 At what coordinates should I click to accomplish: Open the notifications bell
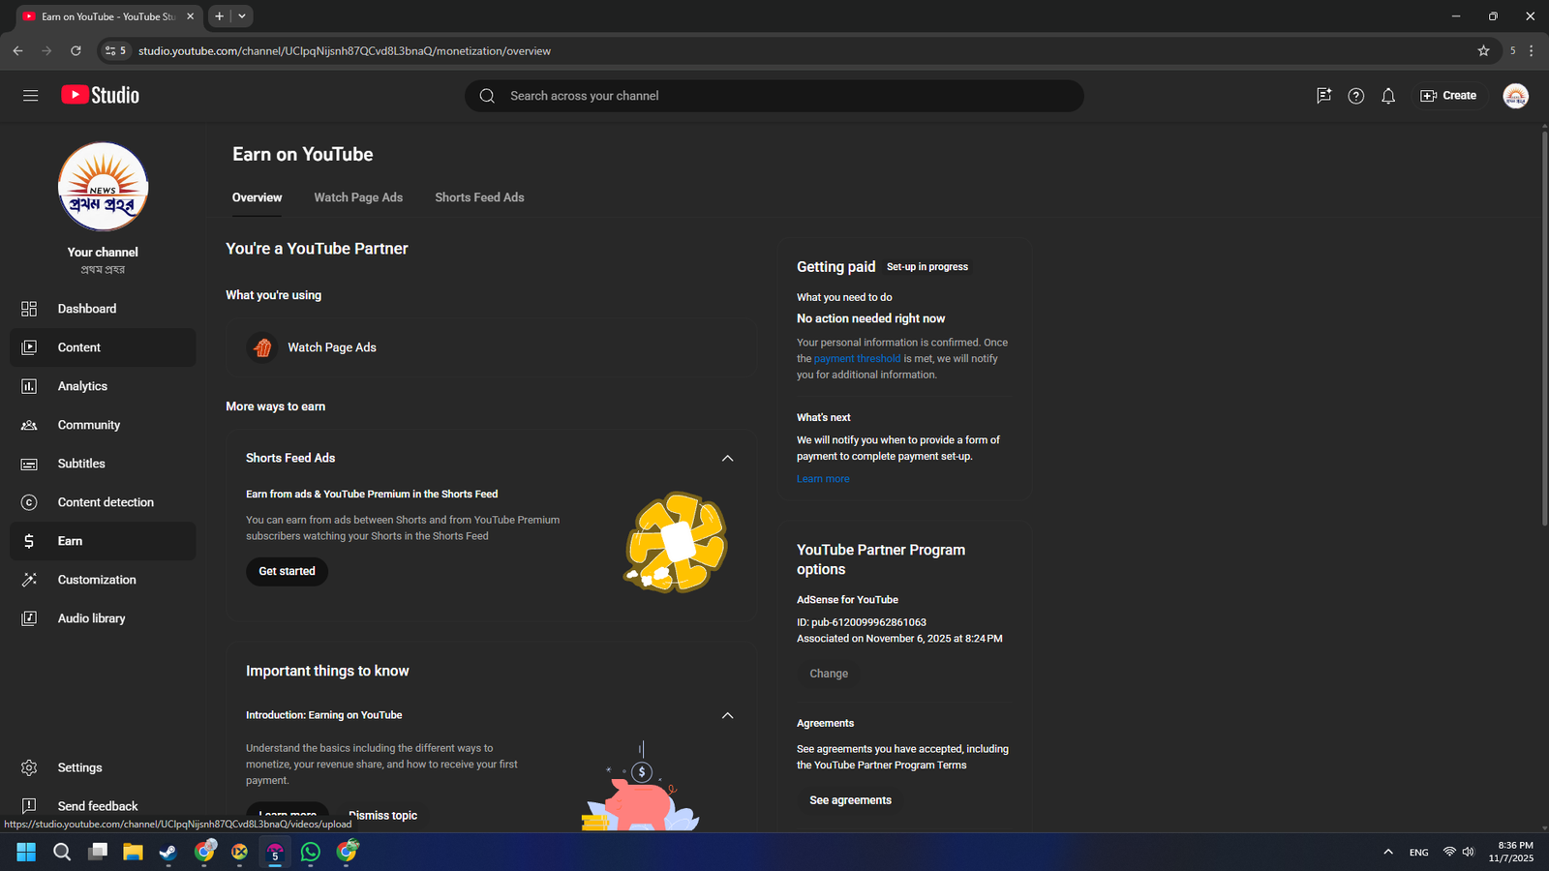[x=1388, y=96]
